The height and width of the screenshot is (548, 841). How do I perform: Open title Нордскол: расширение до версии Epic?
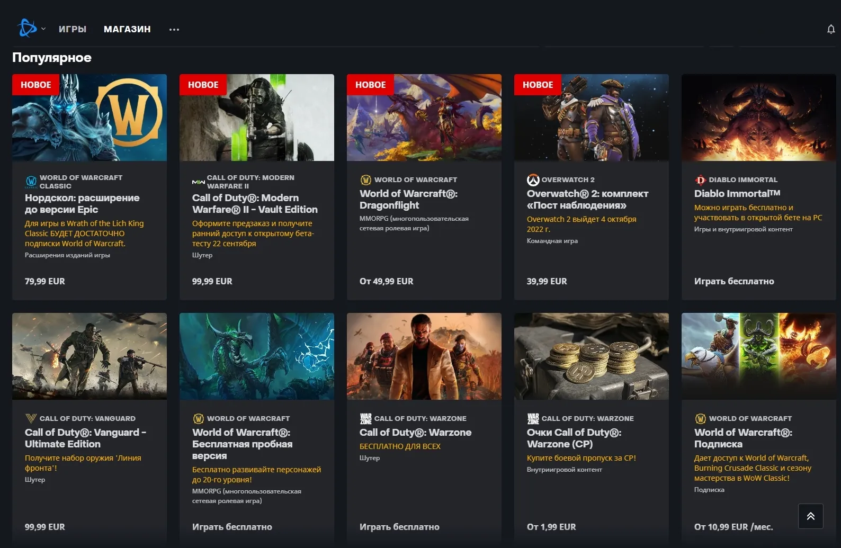point(82,204)
